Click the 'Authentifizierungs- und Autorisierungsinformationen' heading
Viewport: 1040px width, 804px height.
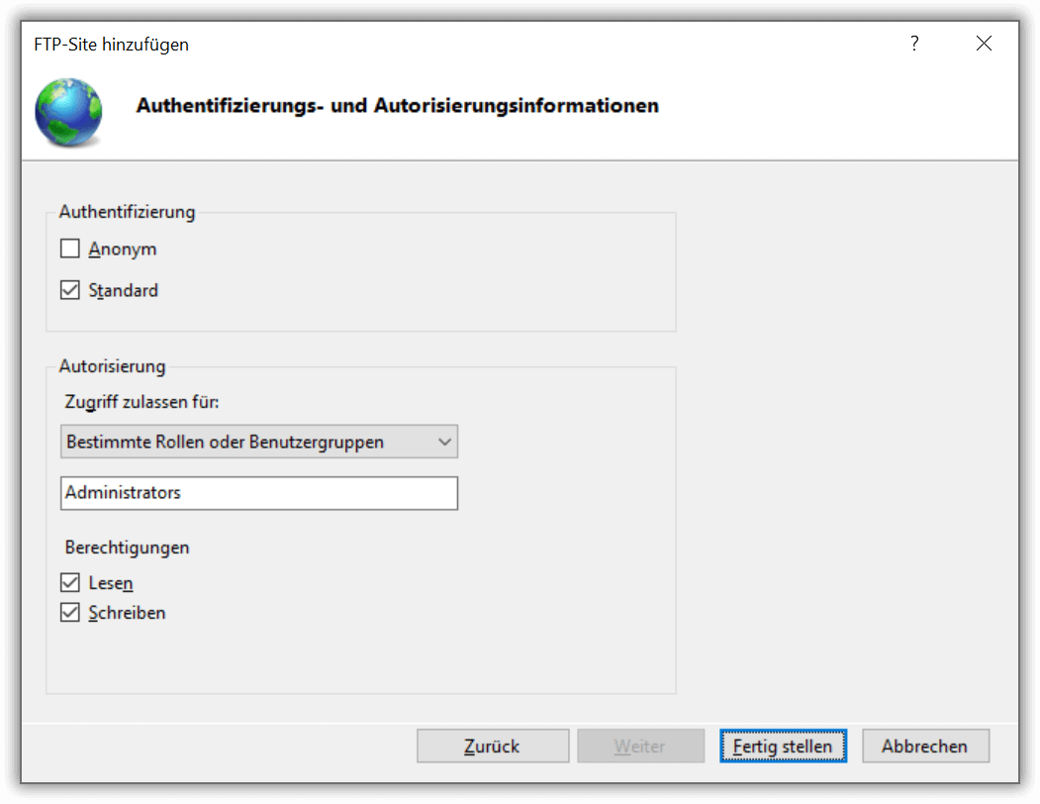pyautogui.click(x=397, y=106)
